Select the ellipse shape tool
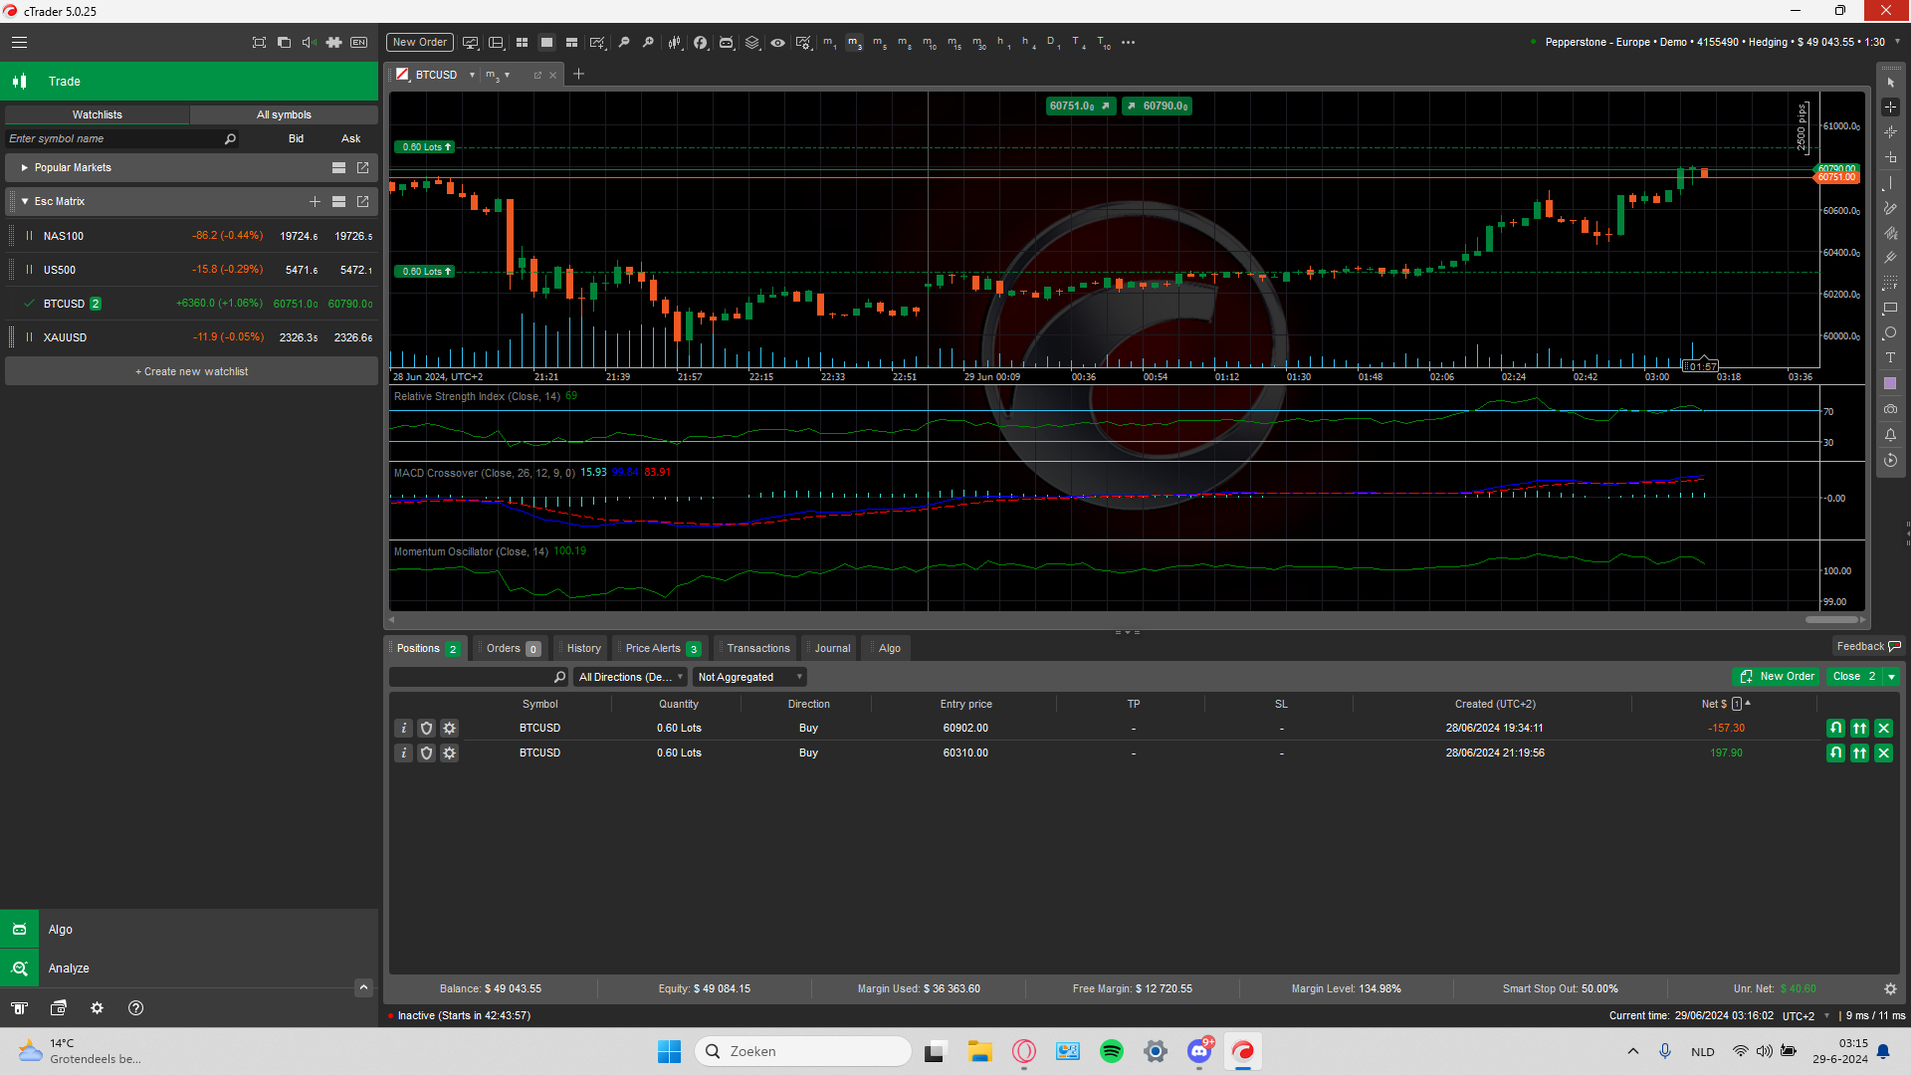This screenshot has height=1075, width=1911. (1890, 333)
